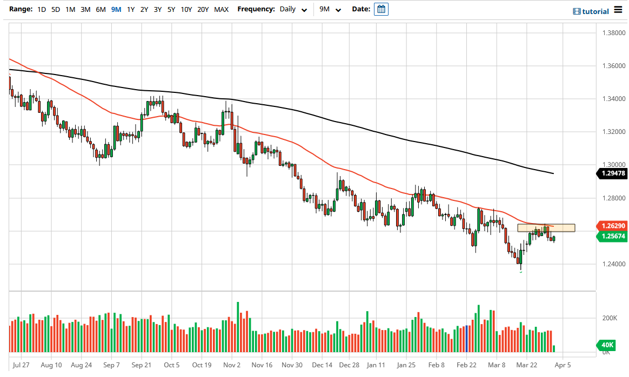Select the 1Y range option
The height and width of the screenshot is (377, 629).
[x=130, y=9]
